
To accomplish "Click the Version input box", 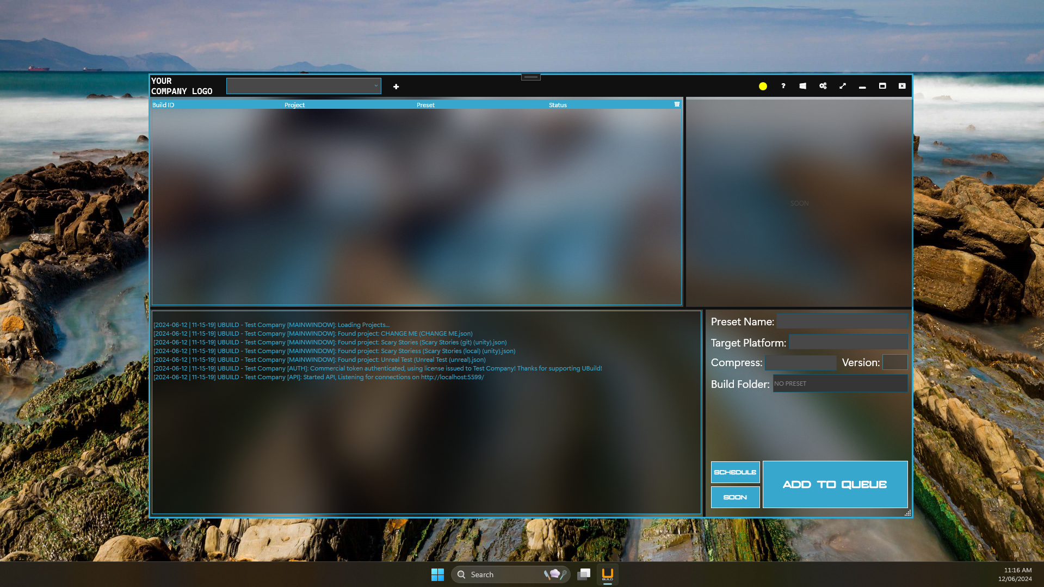I will click(894, 363).
